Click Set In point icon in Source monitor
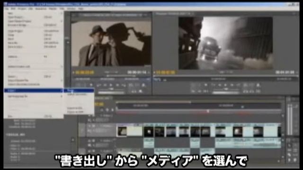The height and width of the screenshot is (170, 303). [x=78, y=85]
